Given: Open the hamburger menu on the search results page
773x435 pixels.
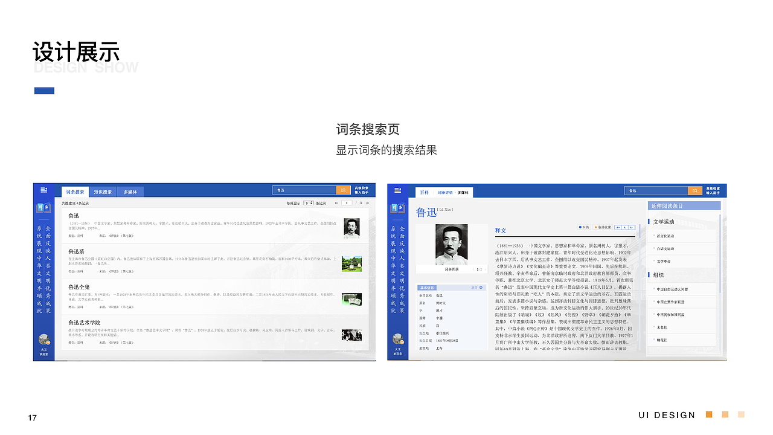Looking at the screenshot, I should pos(43,190).
